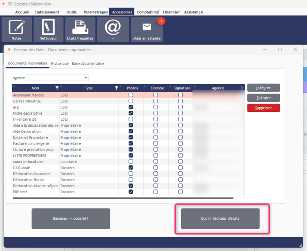Tick Signature checkbox for ERP test row

pos(180,192)
